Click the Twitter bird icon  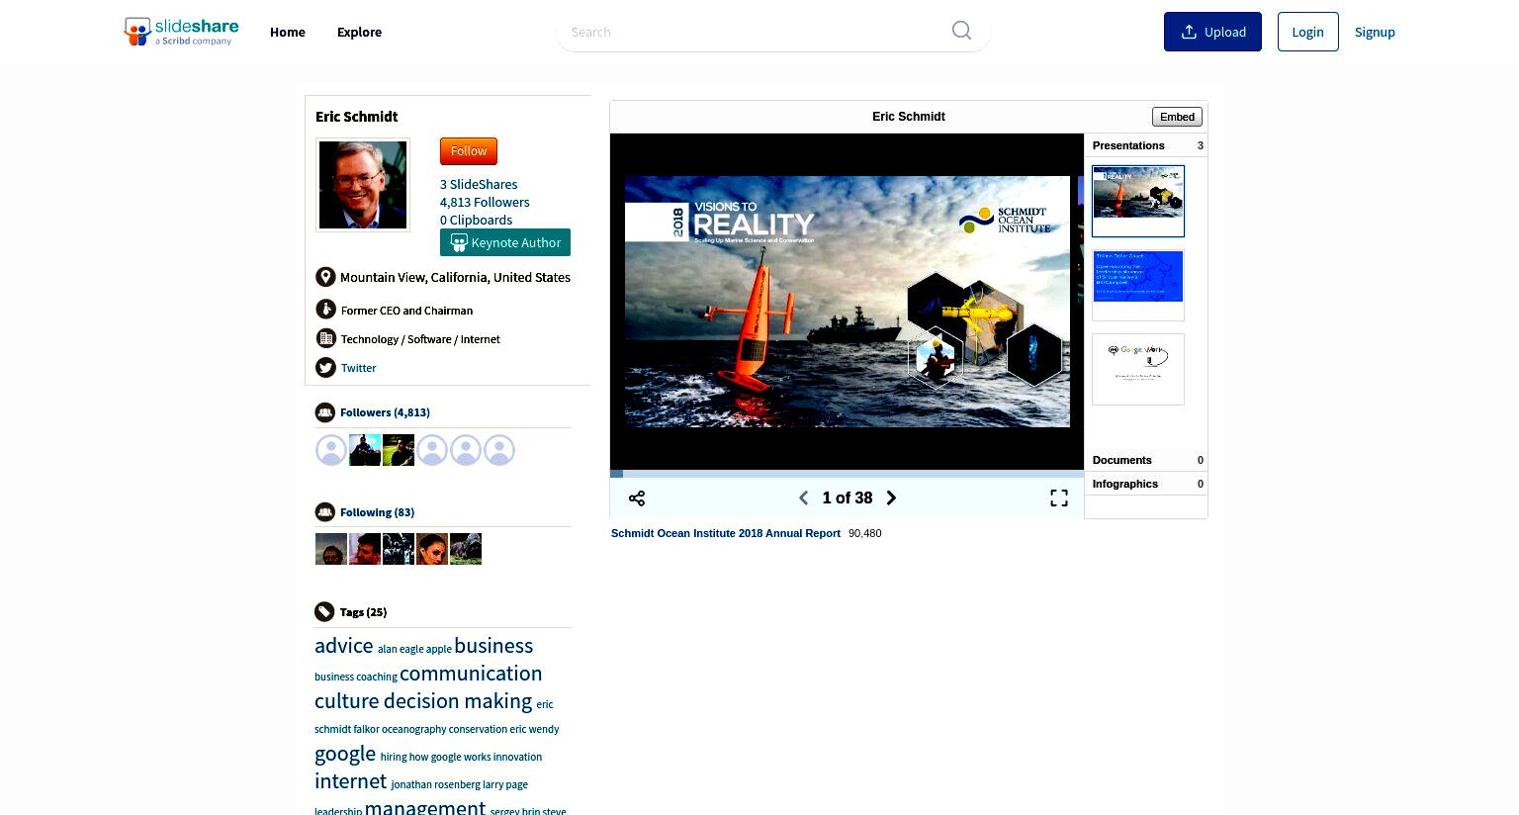(325, 367)
